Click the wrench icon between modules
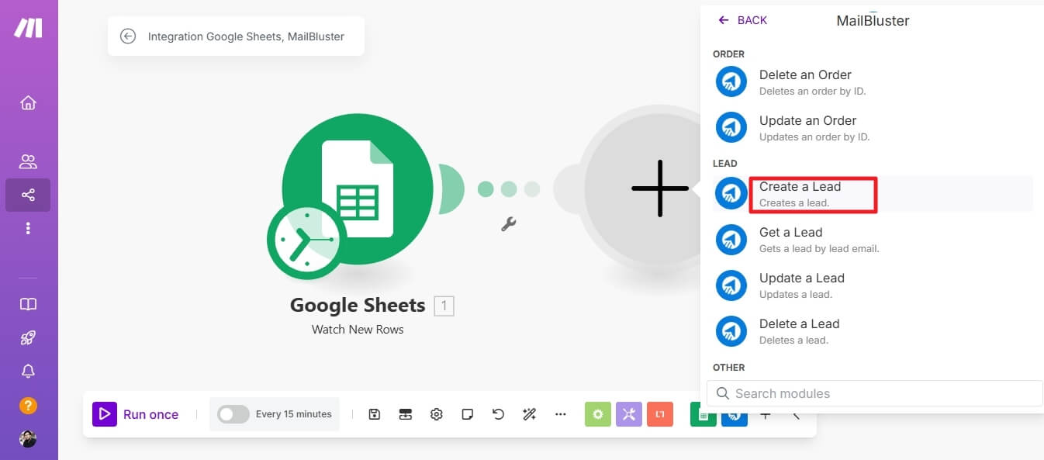Screen dimensions: 1044x460 [508, 224]
